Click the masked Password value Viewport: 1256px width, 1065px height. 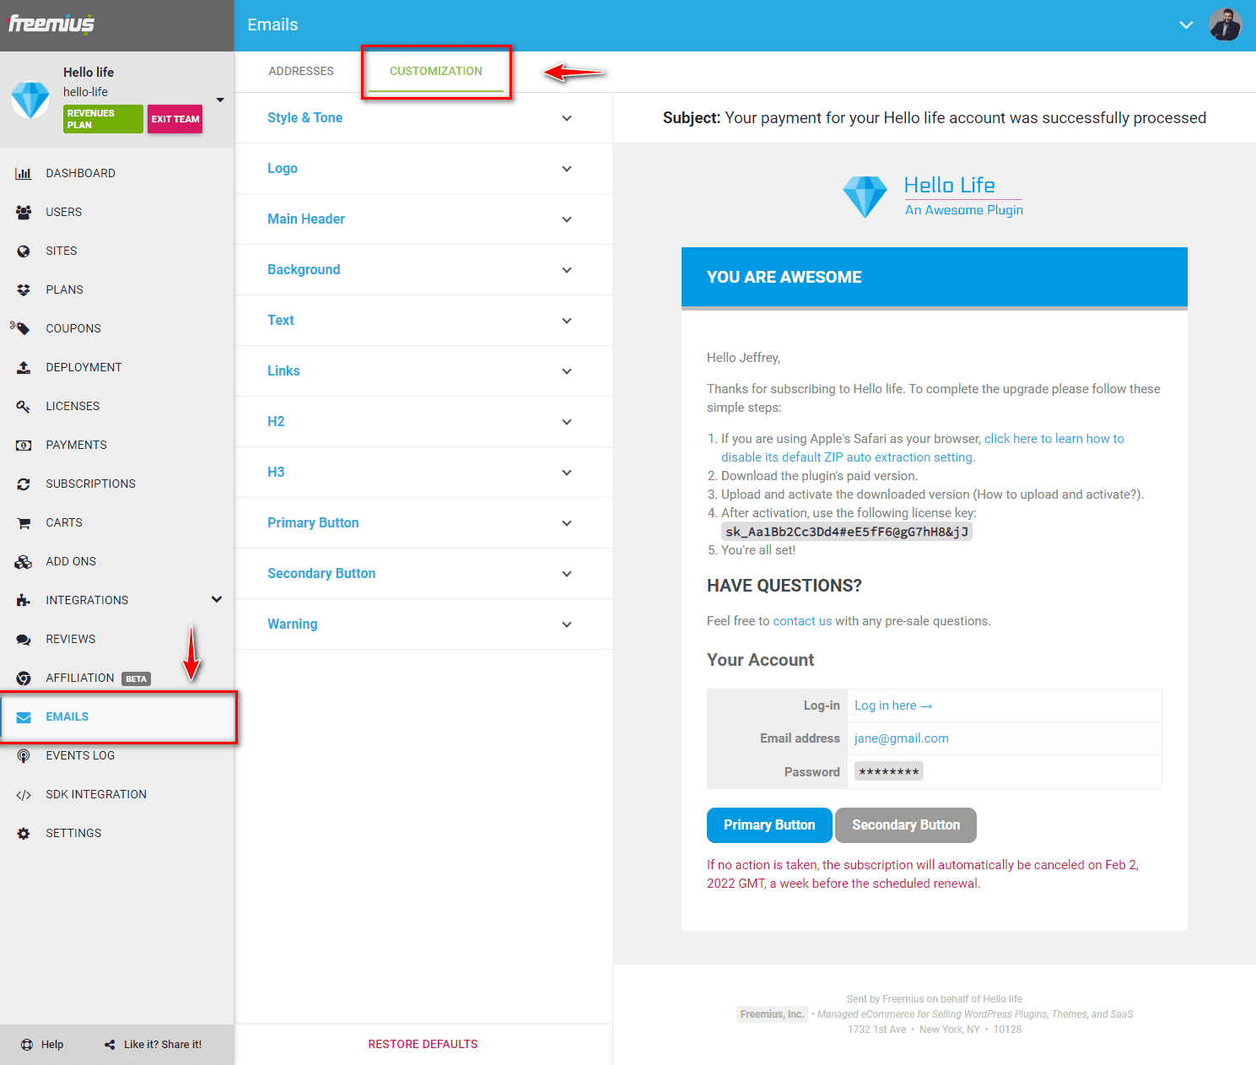click(889, 771)
